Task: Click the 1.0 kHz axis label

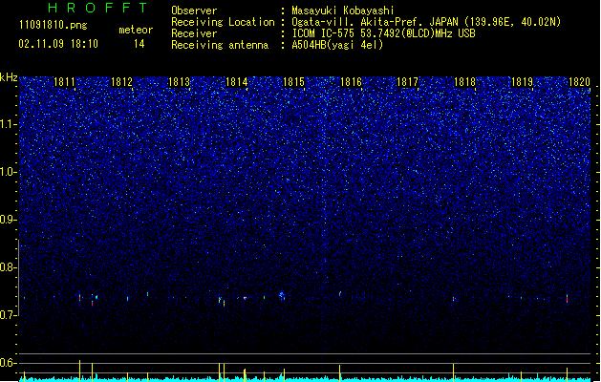Action: click(x=8, y=172)
